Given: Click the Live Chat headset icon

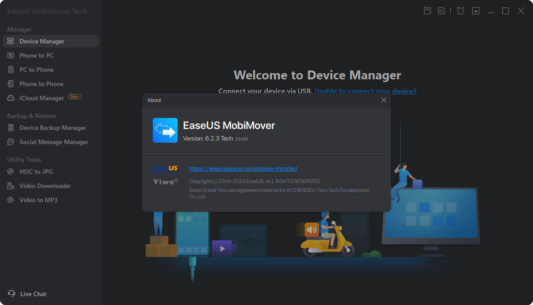Looking at the screenshot, I should pos(12,293).
